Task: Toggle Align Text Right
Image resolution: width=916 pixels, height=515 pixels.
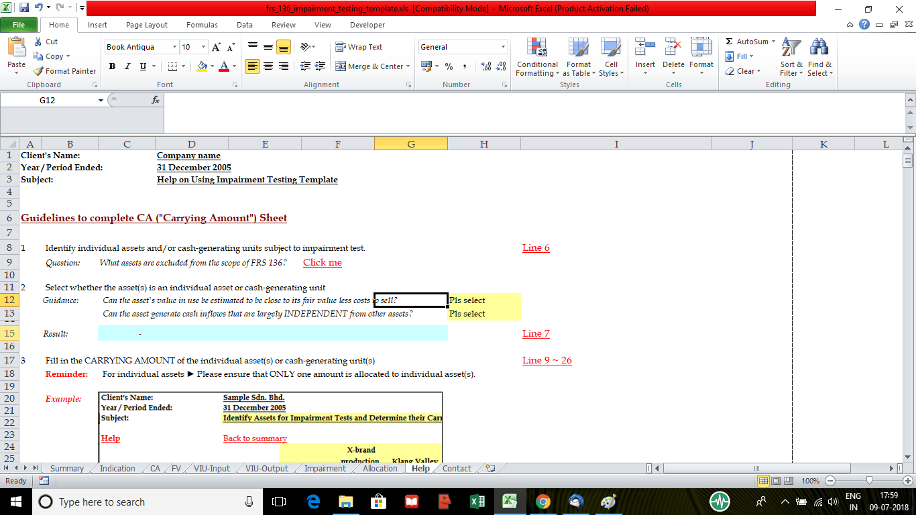Action: pyautogui.click(x=284, y=66)
